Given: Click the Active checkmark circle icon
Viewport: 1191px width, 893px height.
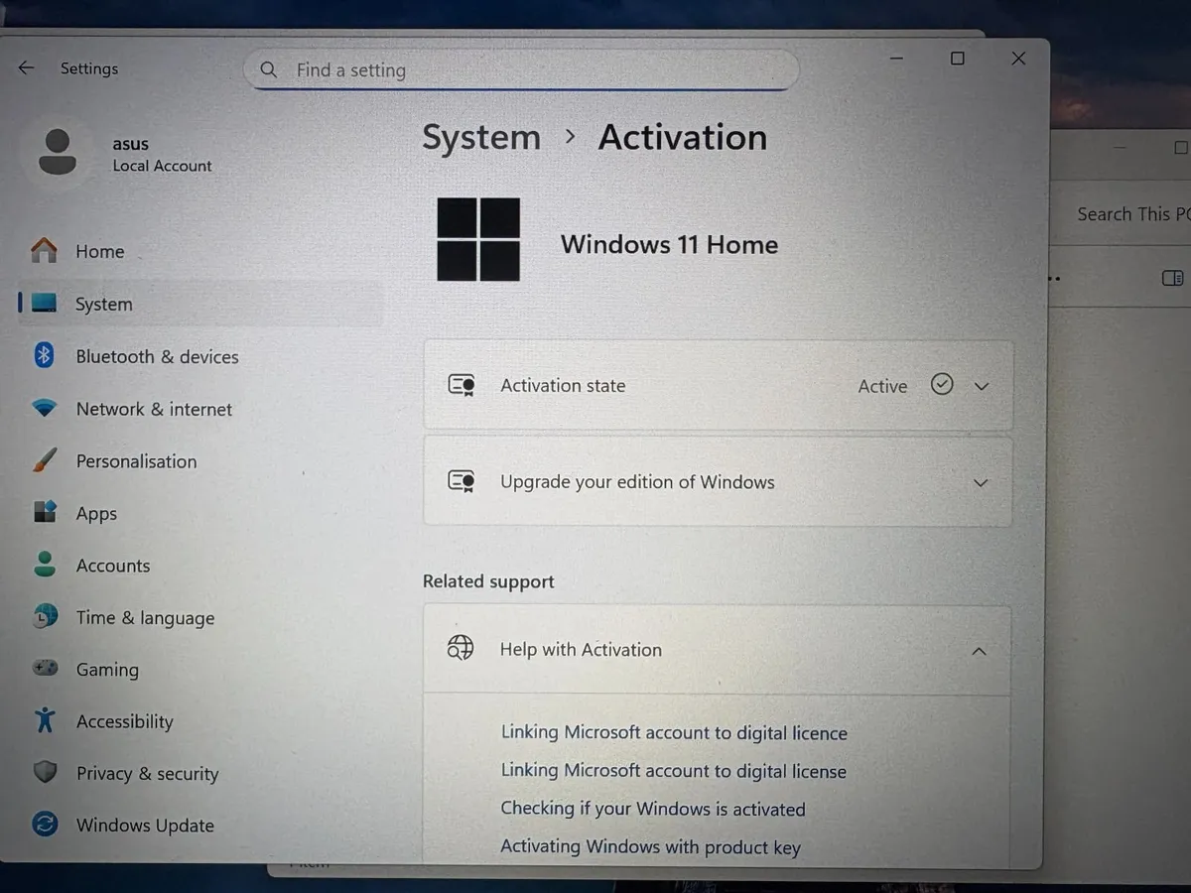Looking at the screenshot, I should (942, 384).
